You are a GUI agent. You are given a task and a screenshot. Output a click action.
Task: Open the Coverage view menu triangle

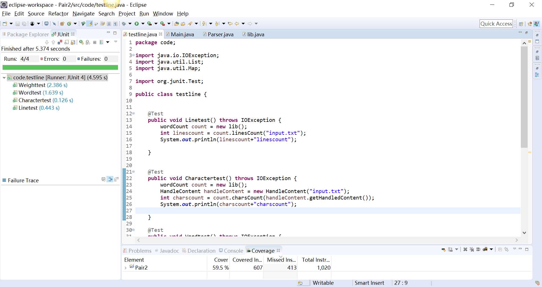tap(515, 249)
